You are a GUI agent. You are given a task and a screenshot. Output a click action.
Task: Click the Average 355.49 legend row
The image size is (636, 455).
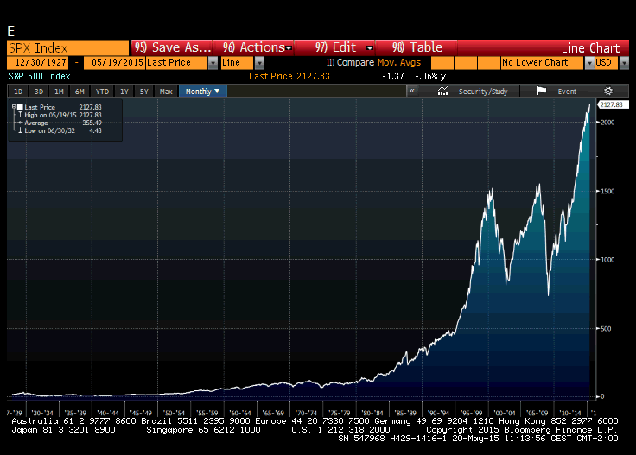point(60,123)
